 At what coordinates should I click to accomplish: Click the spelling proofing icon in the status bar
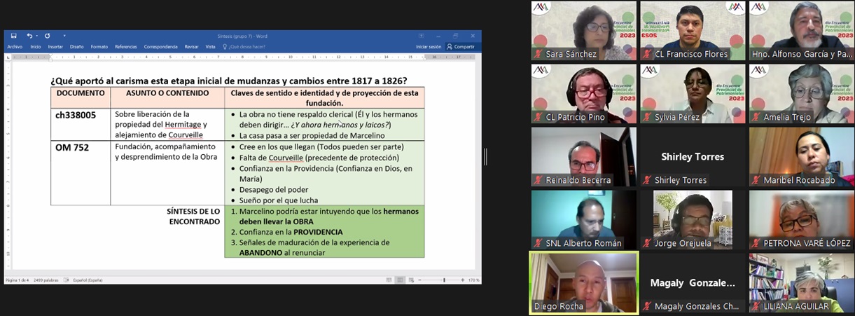(65, 280)
